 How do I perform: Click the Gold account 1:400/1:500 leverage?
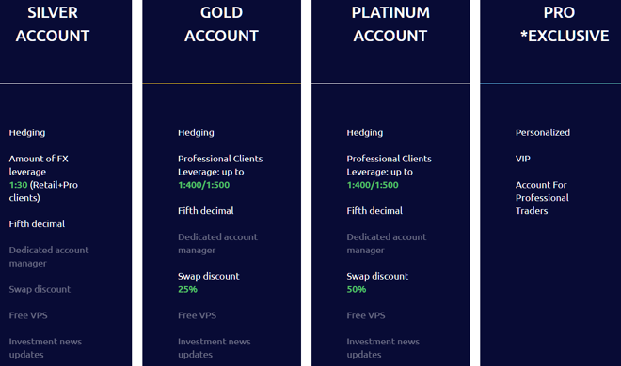coord(203,185)
